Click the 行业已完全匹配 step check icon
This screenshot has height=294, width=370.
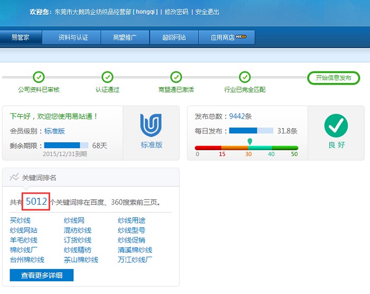[x=244, y=77]
